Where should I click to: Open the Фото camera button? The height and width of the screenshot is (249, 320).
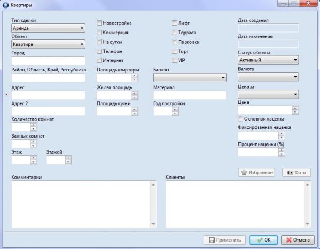tap(297, 172)
